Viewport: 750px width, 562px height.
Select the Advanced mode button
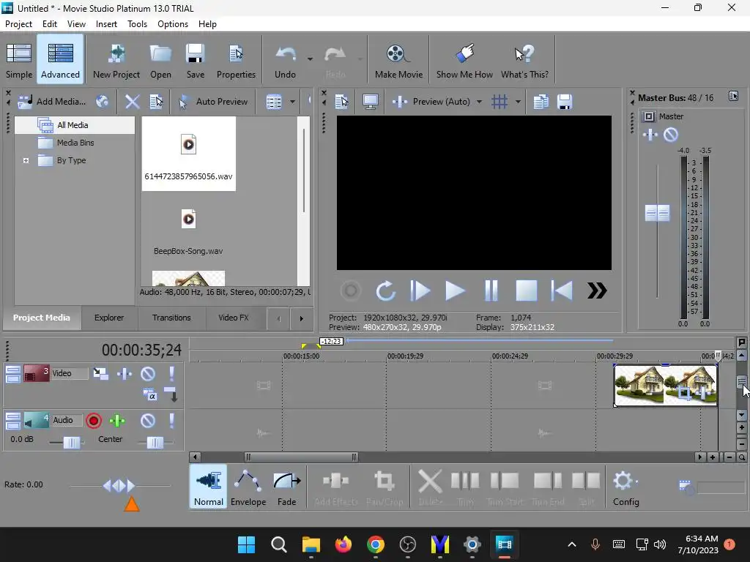pos(60,60)
